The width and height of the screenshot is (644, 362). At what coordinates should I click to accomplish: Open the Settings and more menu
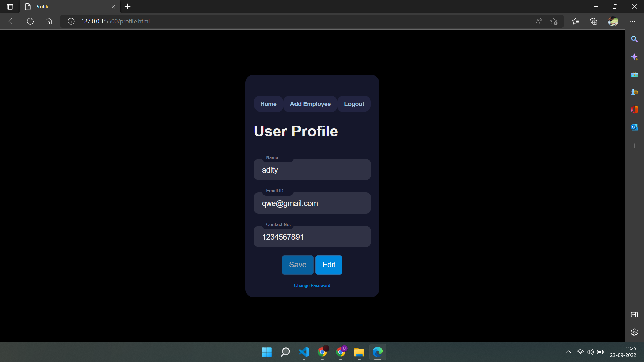tap(633, 21)
